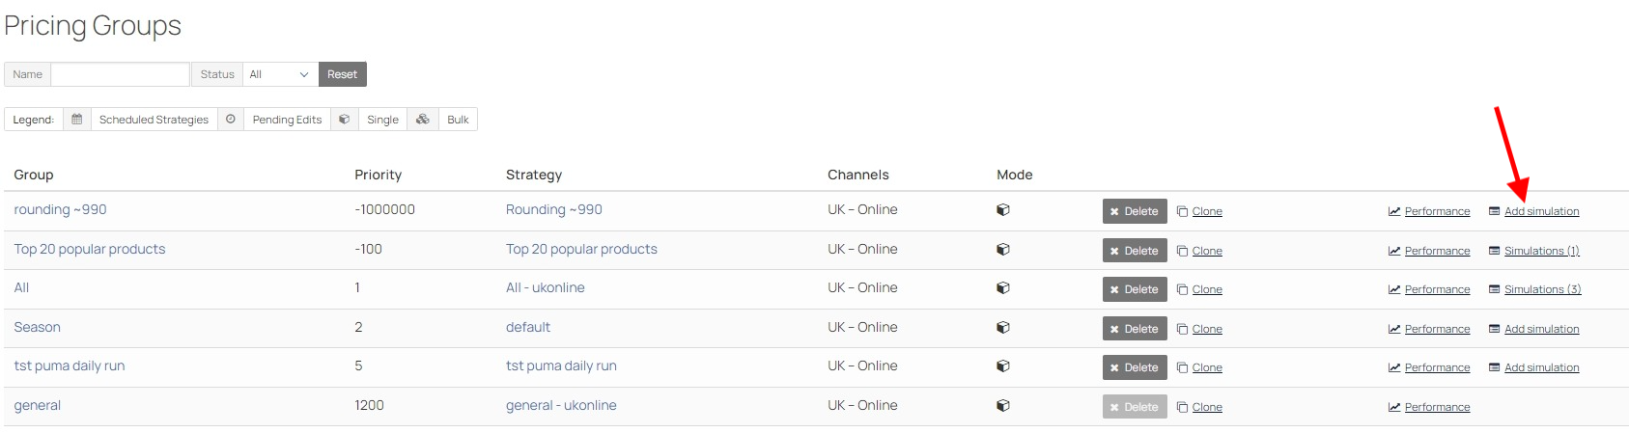Open Performance for tst puma daily run
This screenshot has width=1629, height=433.
click(x=1437, y=367)
